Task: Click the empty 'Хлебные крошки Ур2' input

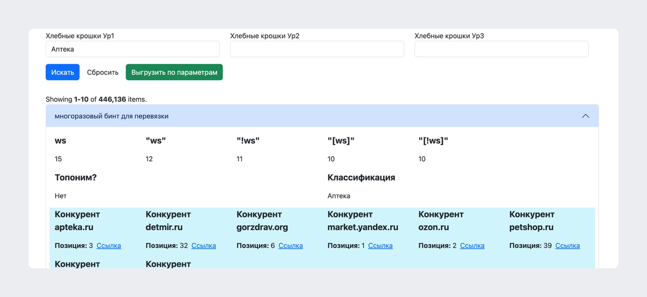Action: pyautogui.click(x=317, y=49)
